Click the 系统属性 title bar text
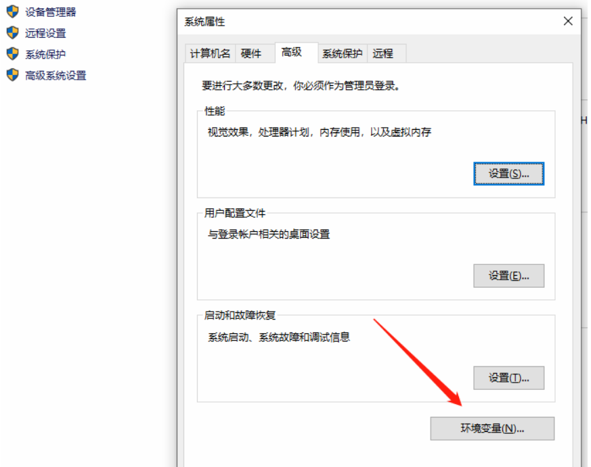The width and height of the screenshot is (591, 467). 204,22
